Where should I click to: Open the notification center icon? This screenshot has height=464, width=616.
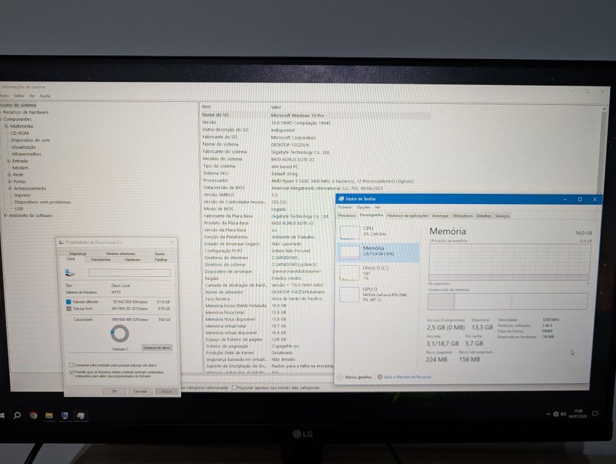(x=595, y=414)
